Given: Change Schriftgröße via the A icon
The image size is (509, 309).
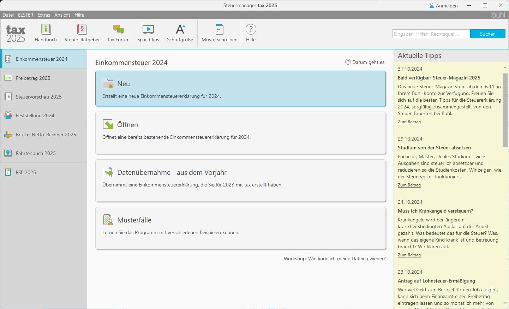Looking at the screenshot, I should (x=180, y=30).
